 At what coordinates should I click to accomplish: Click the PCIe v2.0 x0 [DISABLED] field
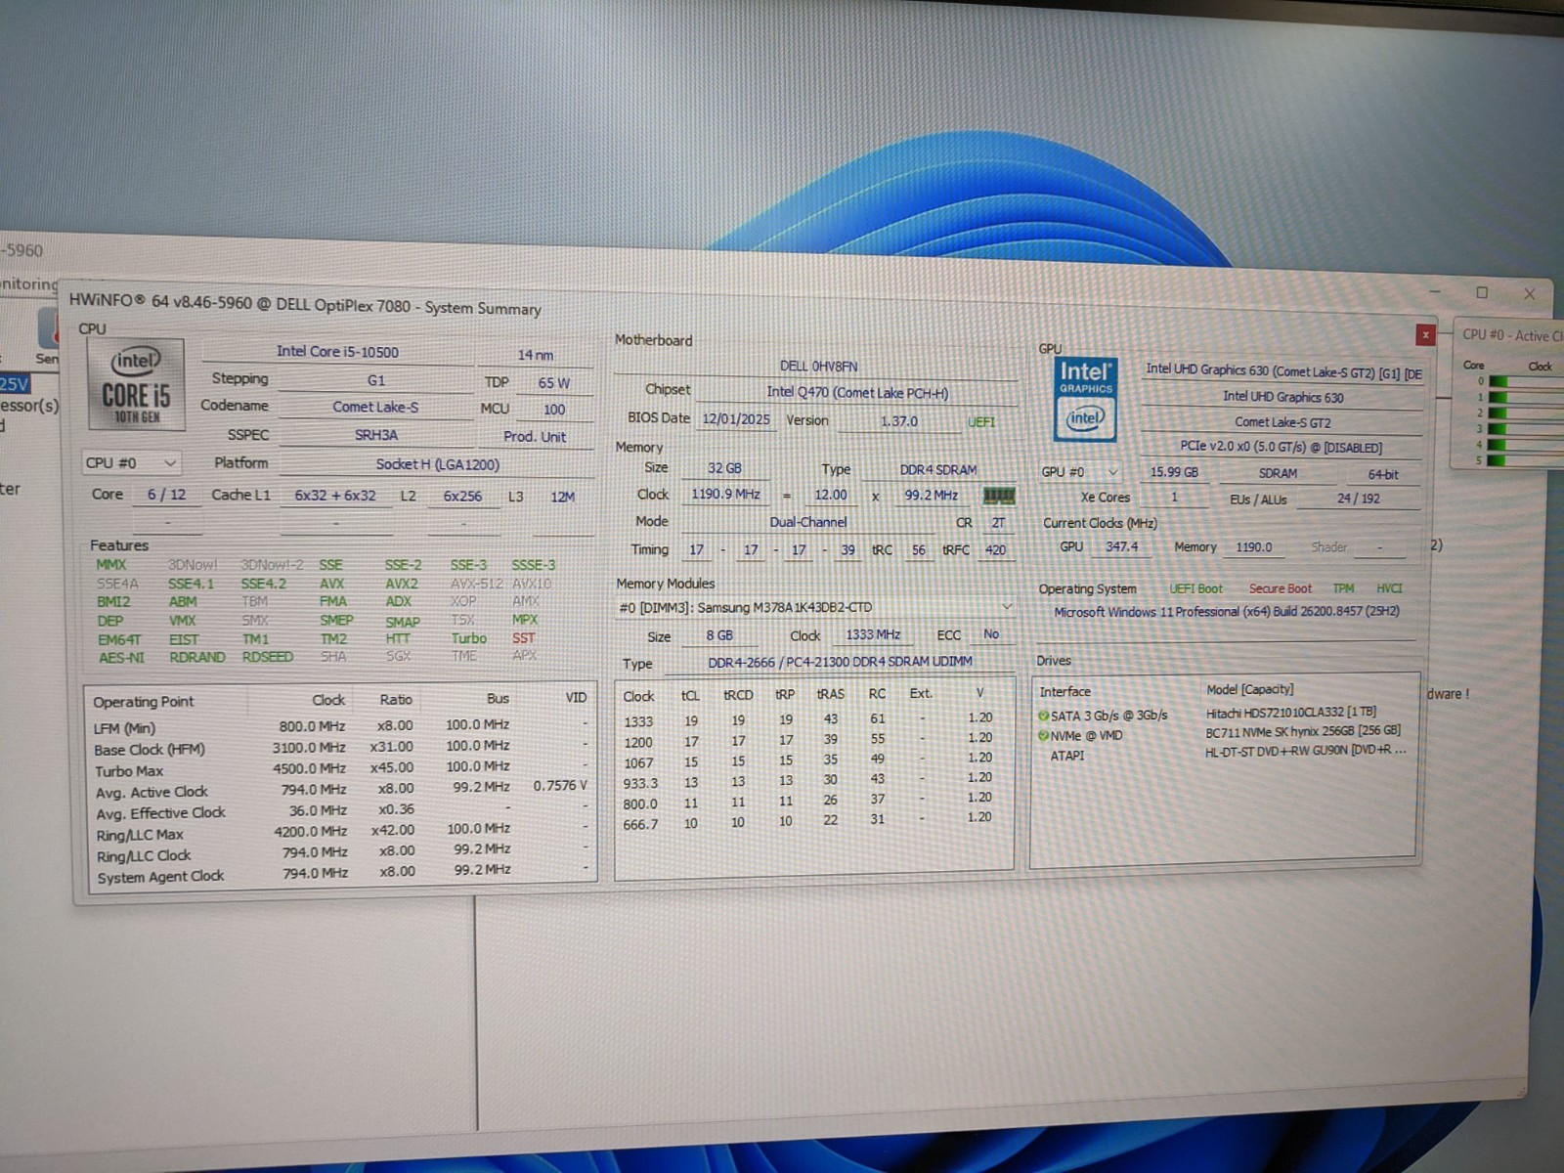[x=1281, y=447]
